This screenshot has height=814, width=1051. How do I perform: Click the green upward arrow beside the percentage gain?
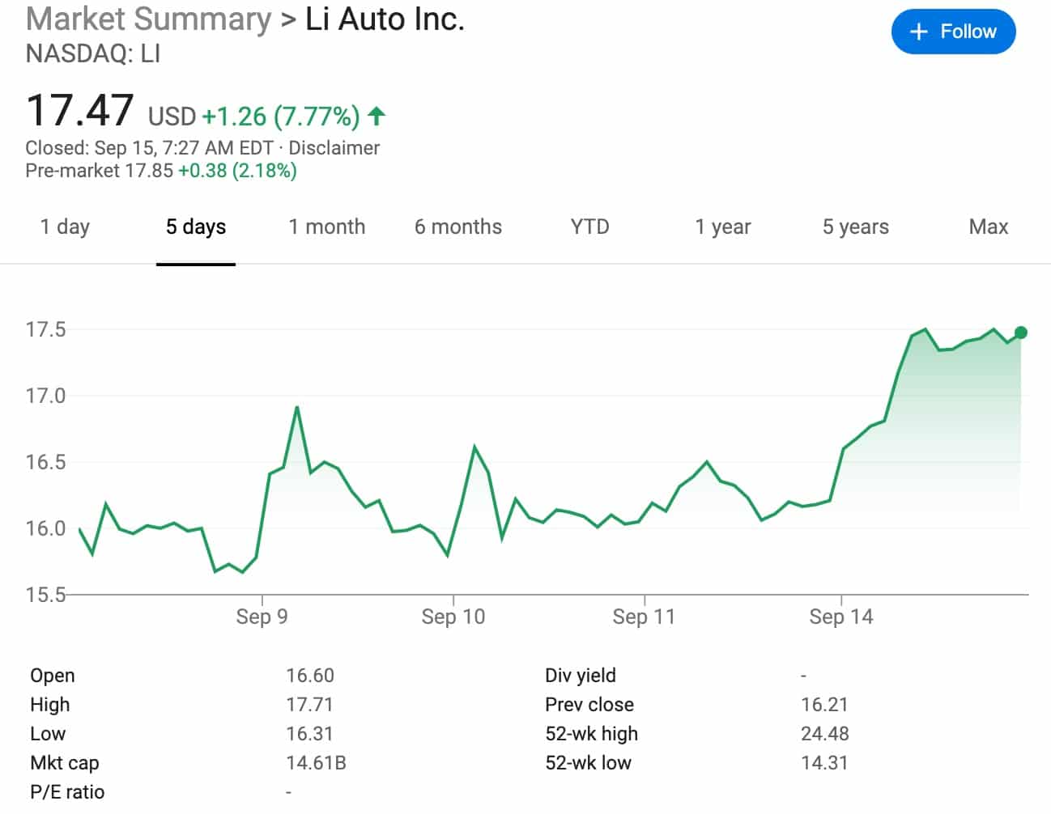point(376,117)
